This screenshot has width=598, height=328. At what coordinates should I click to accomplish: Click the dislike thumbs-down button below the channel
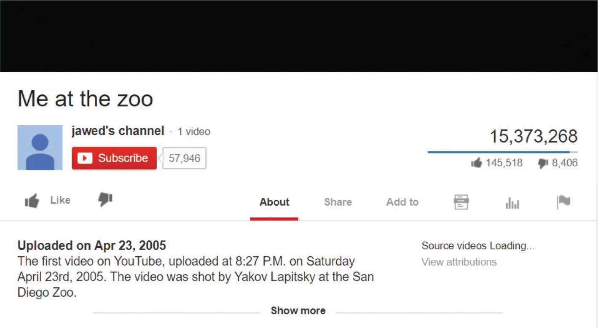click(x=105, y=200)
